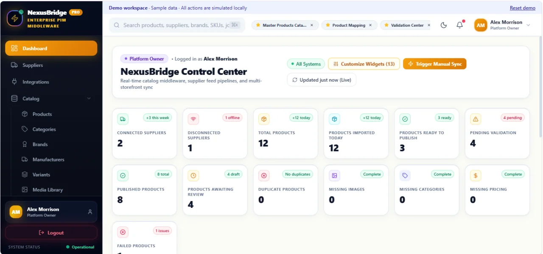Click star icon on Product Mapping tab
The width and height of the screenshot is (543, 254).
[x=328, y=25]
